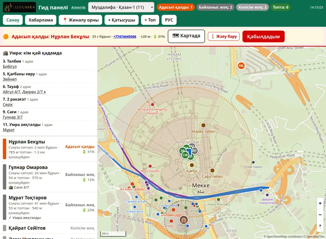Open Жиналу орны meeting point

(x=80, y=20)
